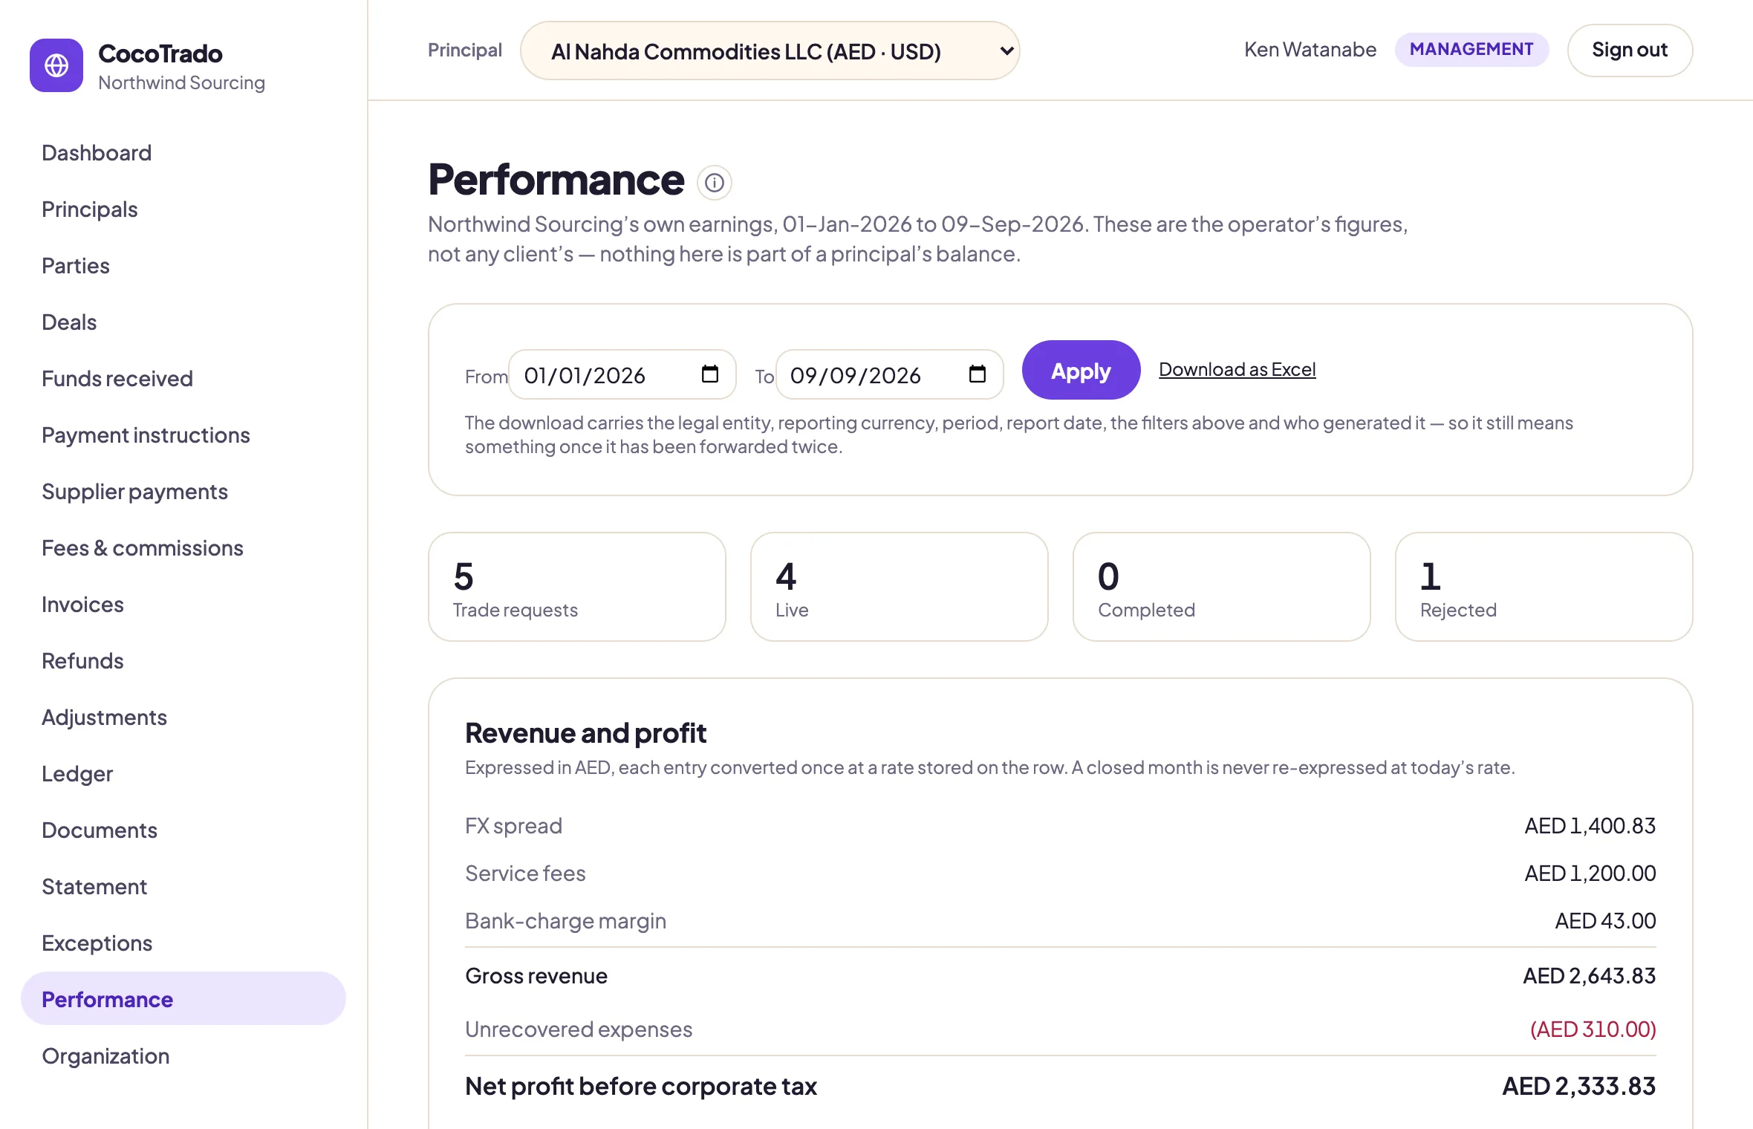Open the Organization page

105,1056
